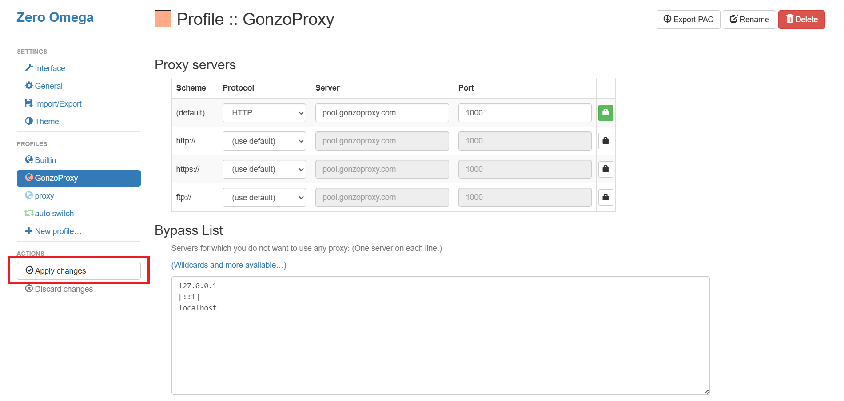Select the auto switch profile
This screenshot has height=401, width=844.
point(49,214)
